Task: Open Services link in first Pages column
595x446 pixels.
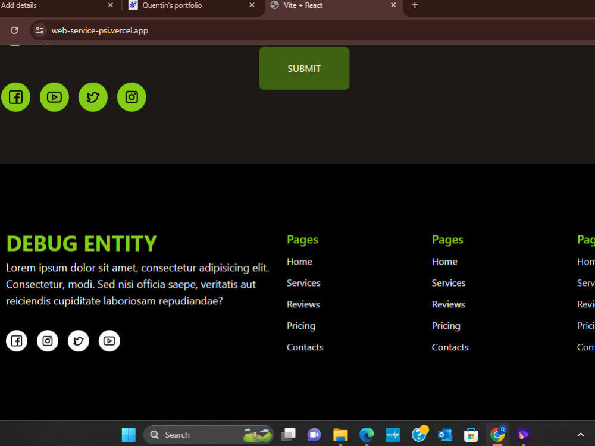Action: [x=303, y=283]
